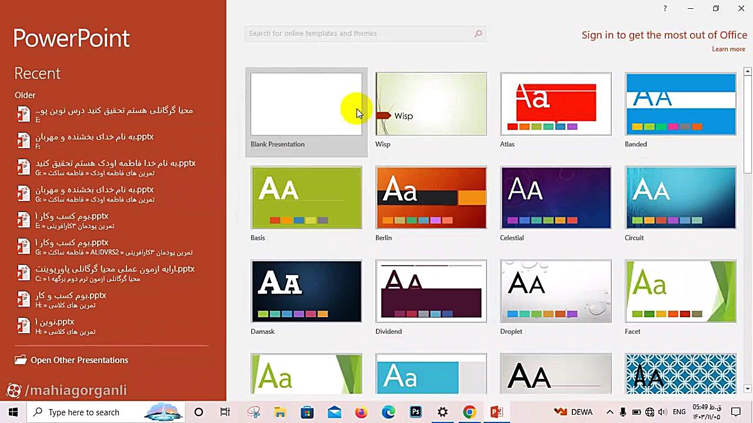
Task: Open the Mail app on taskbar
Action: 334,412
